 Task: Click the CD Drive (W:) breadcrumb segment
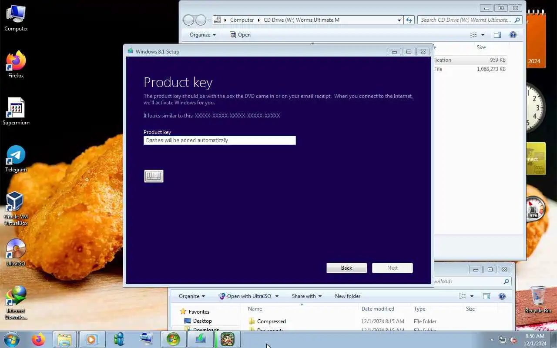[302, 20]
